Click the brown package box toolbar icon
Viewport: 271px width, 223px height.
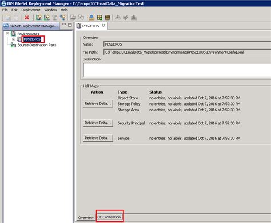point(107,18)
